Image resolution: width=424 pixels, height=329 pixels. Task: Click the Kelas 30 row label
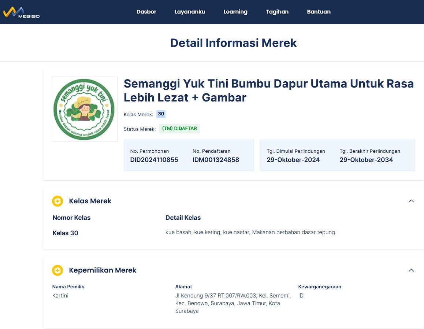(65, 233)
